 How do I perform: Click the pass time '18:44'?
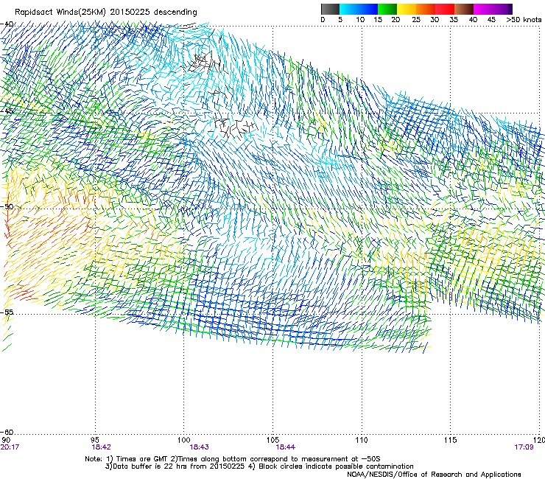pyautogui.click(x=285, y=447)
